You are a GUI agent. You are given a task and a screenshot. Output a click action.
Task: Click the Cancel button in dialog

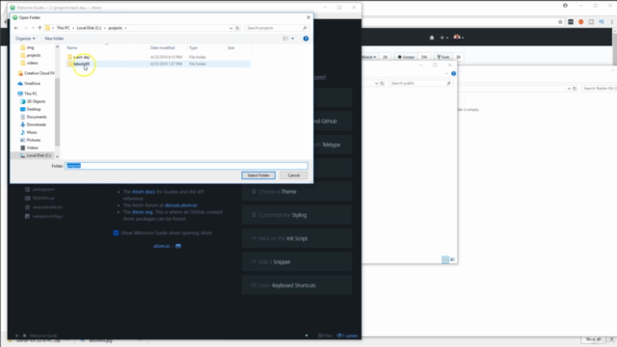(293, 175)
